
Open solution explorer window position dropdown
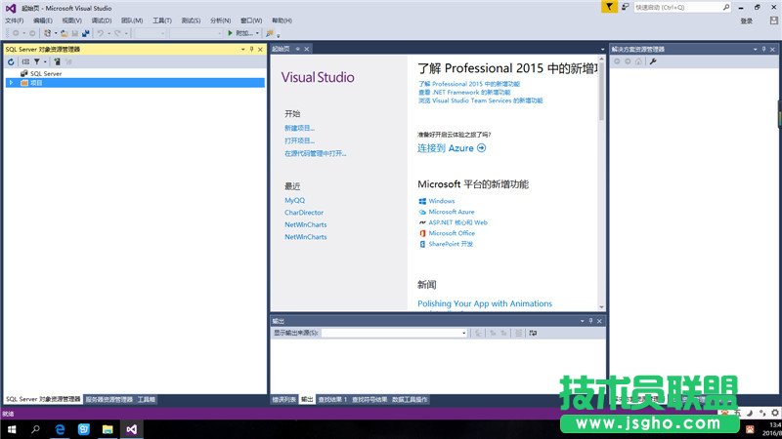pos(755,50)
